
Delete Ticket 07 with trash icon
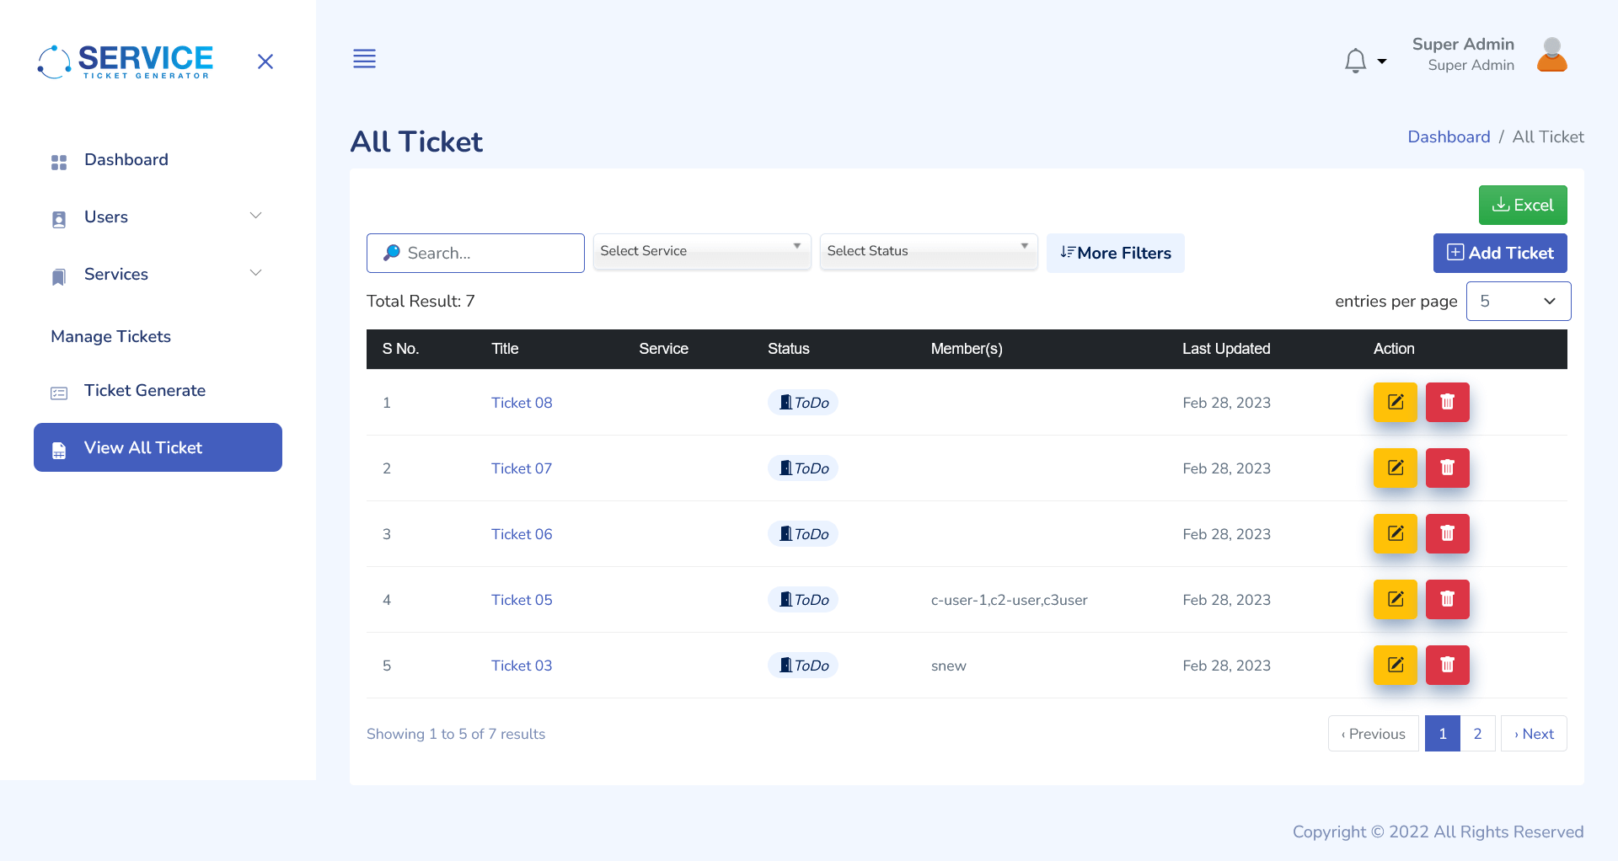pyautogui.click(x=1447, y=468)
